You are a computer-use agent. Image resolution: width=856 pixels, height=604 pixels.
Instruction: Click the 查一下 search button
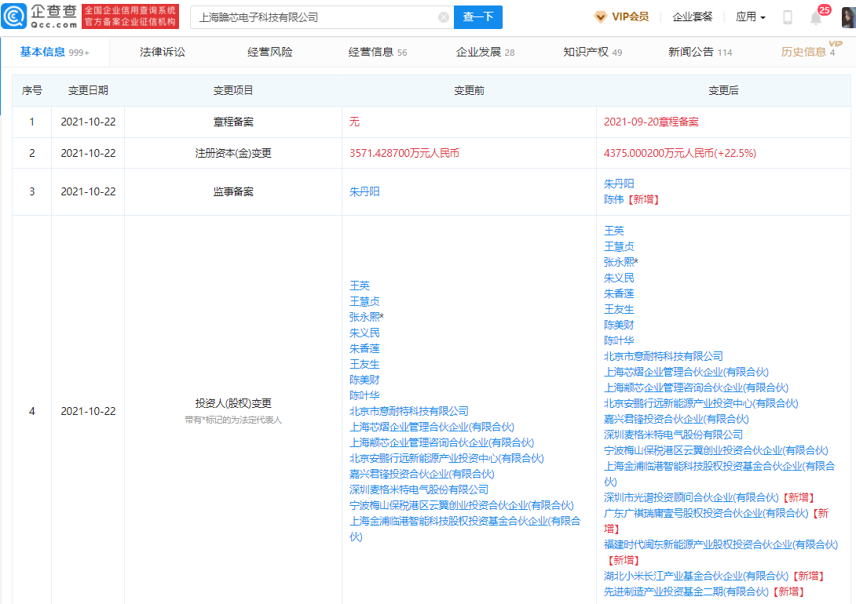[x=478, y=17]
